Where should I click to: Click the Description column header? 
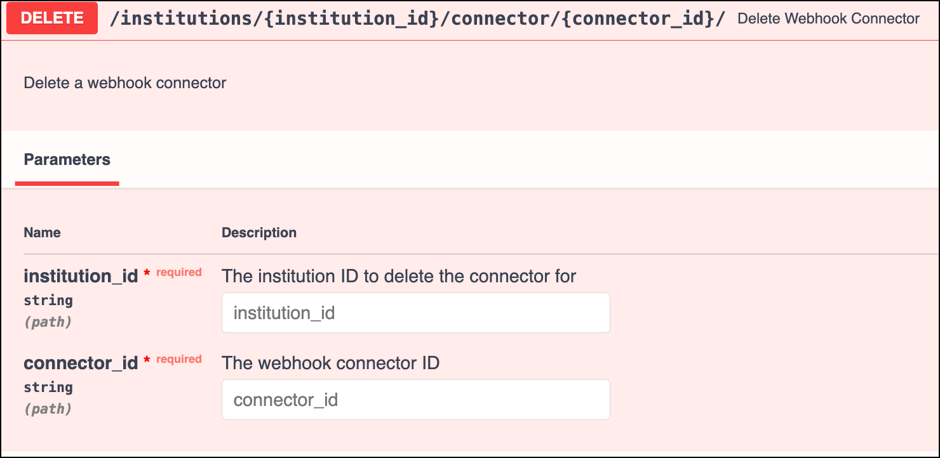click(x=258, y=233)
